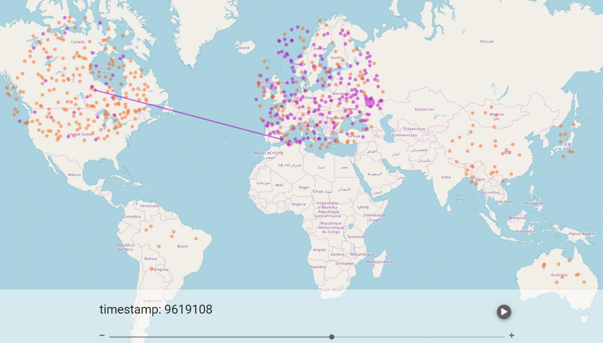
Task: Click the Россия label in the north
Action: (487, 41)
